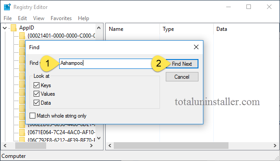This screenshot has width=280, height=161.
Task: Uncheck the Values checkbox
Action: [x=36, y=94]
